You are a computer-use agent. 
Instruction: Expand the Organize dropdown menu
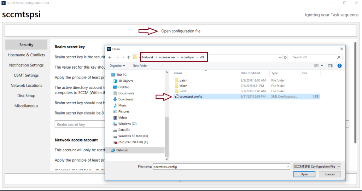[x=117, y=66]
